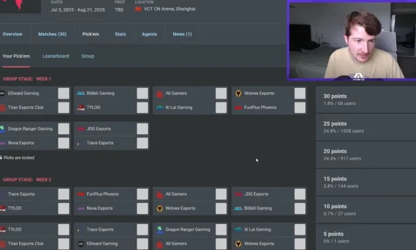Open the Matches (30) tab

(x=52, y=34)
